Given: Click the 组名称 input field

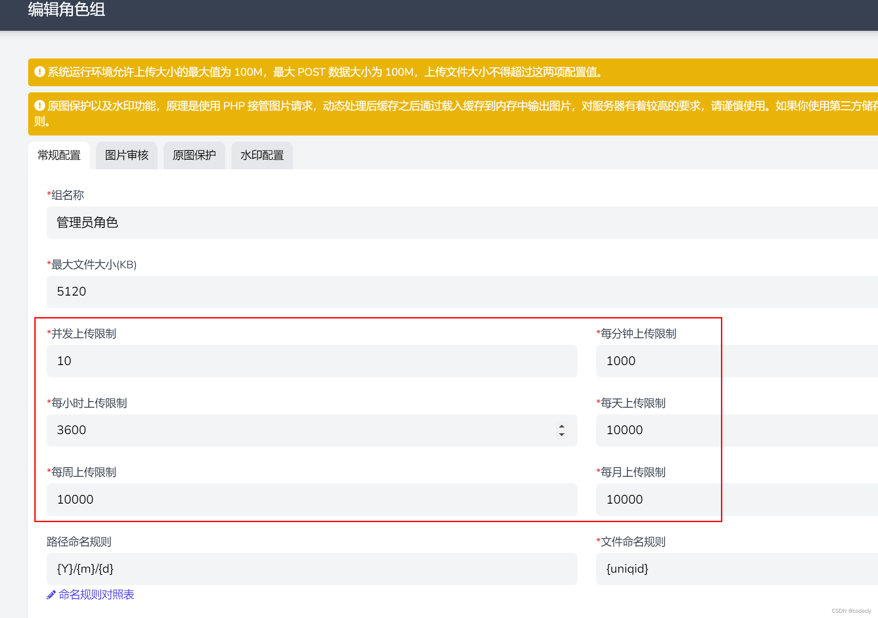Looking at the screenshot, I should click(462, 223).
